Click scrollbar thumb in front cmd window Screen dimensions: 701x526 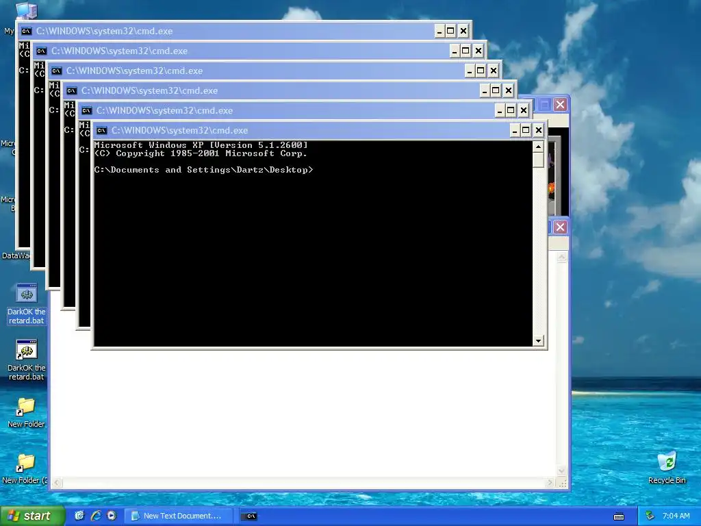[x=538, y=160]
